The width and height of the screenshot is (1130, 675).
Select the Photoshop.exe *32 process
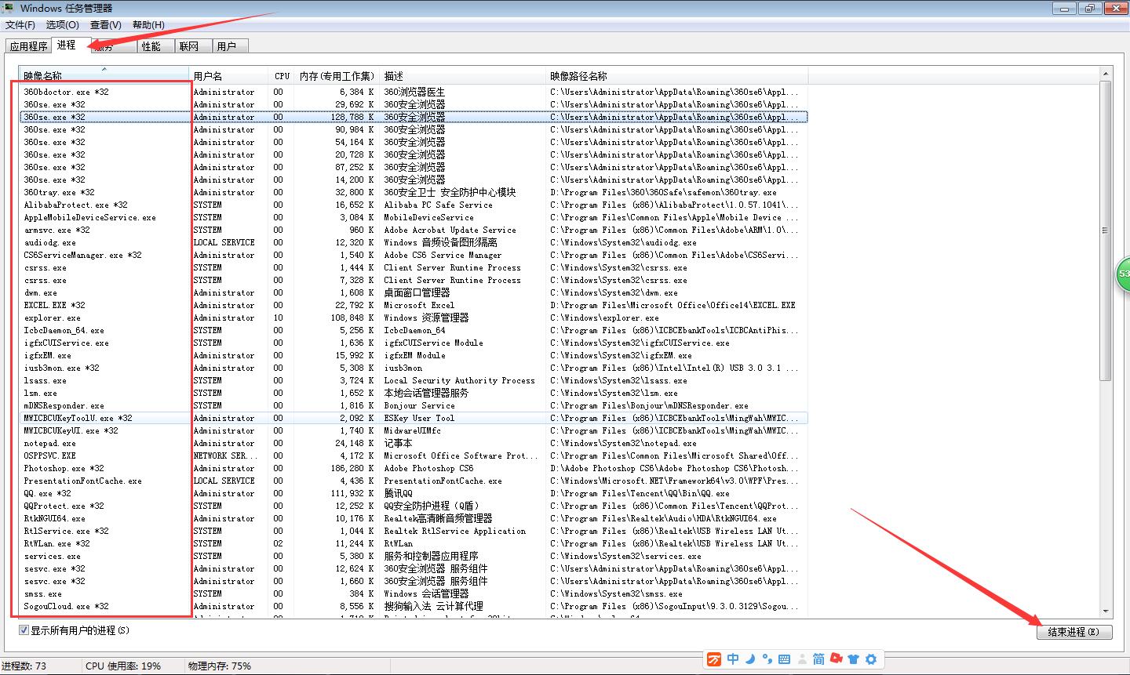tap(414, 468)
